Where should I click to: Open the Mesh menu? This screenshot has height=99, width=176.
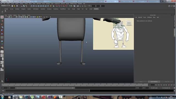pos(34,4)
